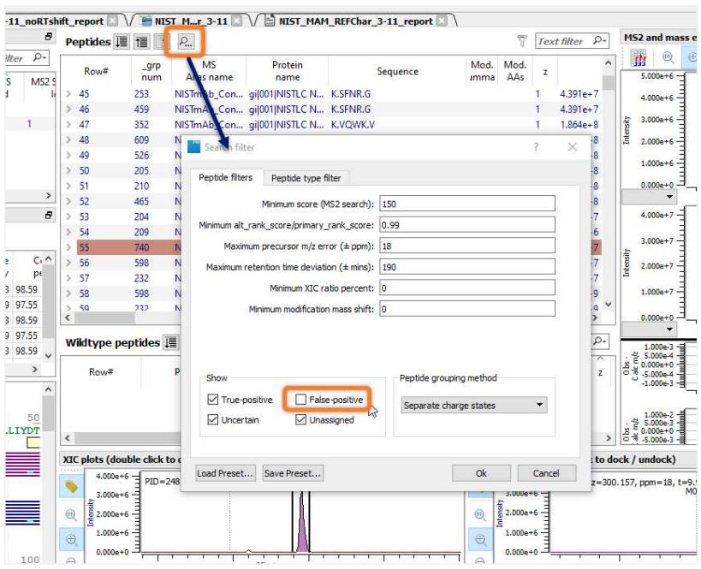
Task: Expand peptide row 55
Action: coord(68,247)
